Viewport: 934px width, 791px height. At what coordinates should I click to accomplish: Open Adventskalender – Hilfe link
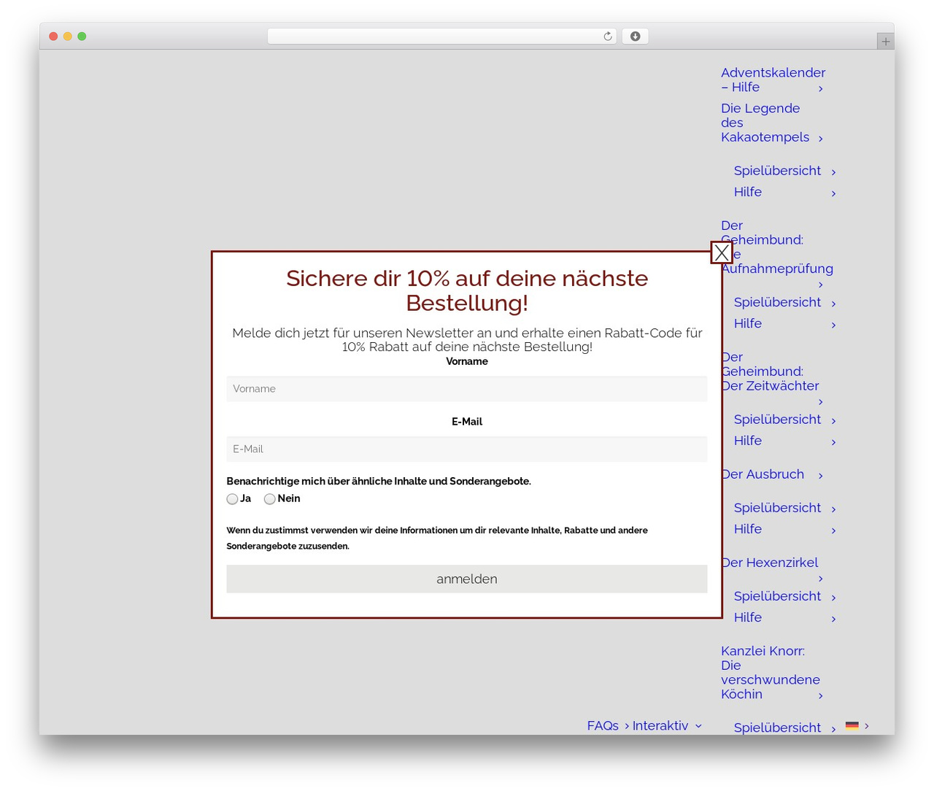[773, 80]
